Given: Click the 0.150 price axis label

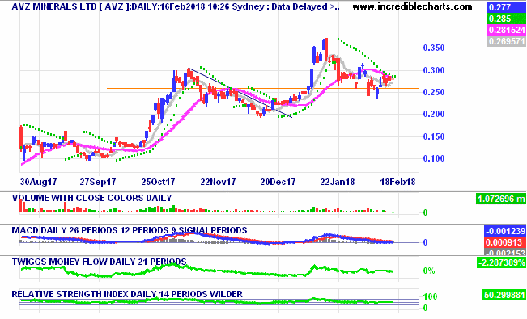Looking at the screenshot, I should 434,136.
